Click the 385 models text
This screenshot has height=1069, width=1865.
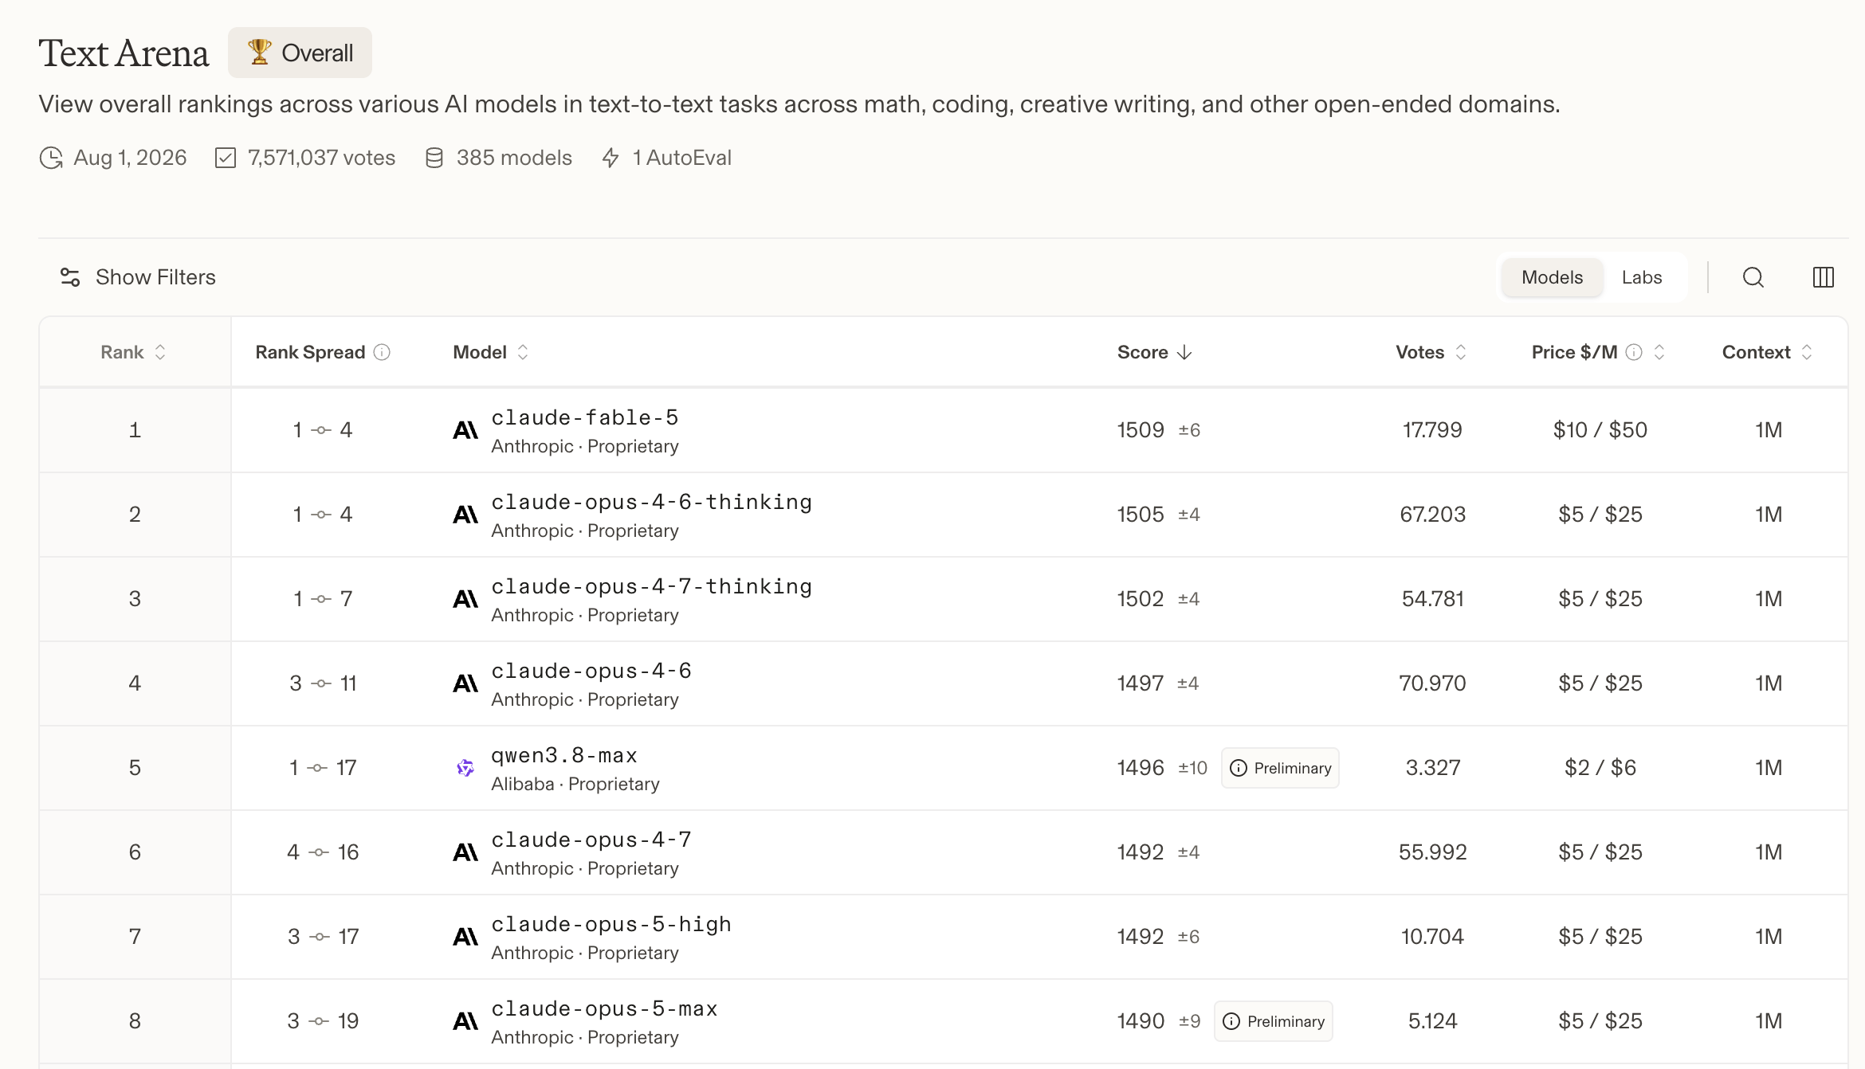[514, 158]
